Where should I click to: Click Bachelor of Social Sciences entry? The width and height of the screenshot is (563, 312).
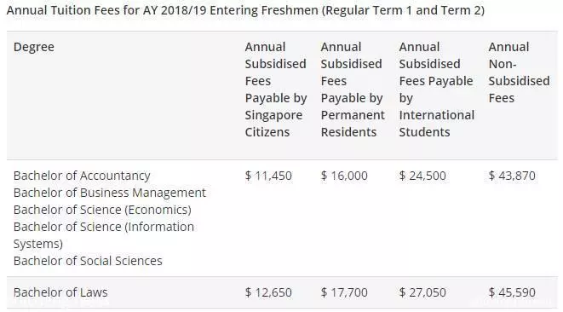pos(88,261)
